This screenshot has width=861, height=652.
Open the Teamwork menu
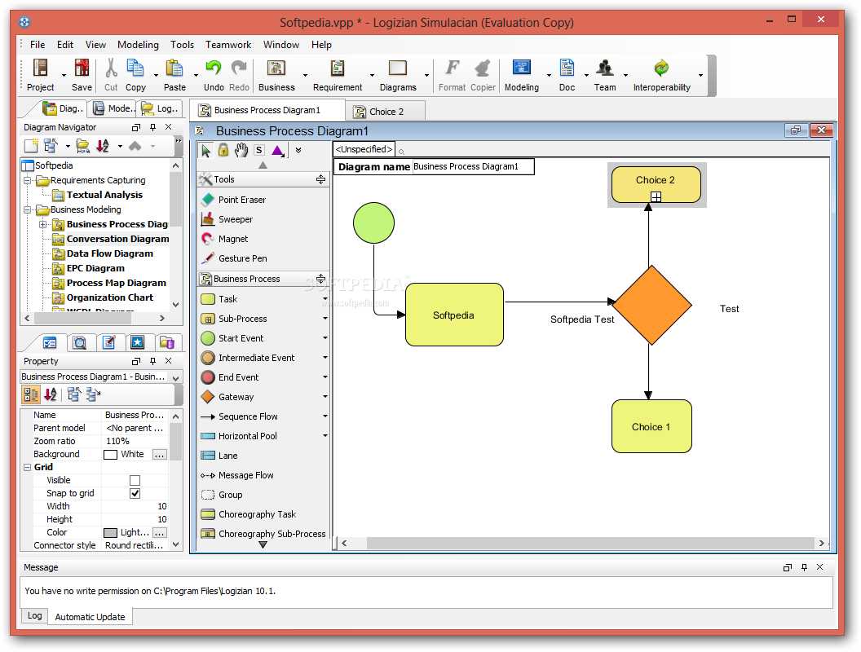pyautogui.click(x=227, y=45)
